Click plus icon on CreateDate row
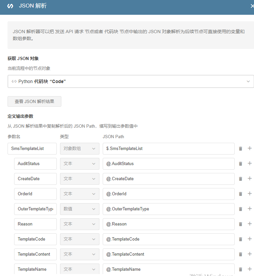Screen dimensions: 254x276 (x=249, y=179)
